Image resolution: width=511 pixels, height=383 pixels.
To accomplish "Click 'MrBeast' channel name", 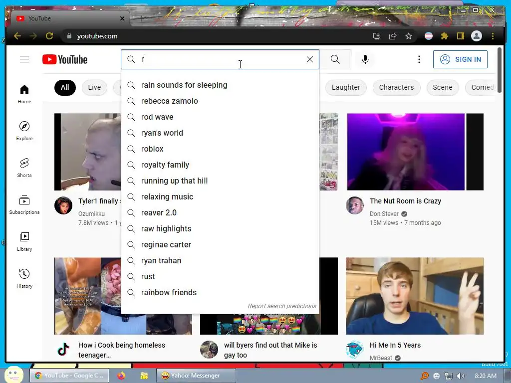I will 381,358.
